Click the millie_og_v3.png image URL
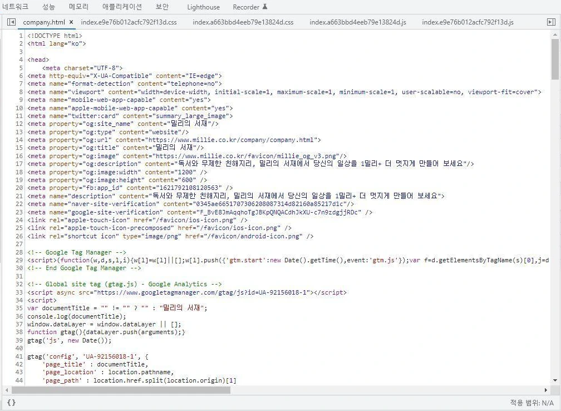Viewport: 561px width, 411px height. pos(245,156)
